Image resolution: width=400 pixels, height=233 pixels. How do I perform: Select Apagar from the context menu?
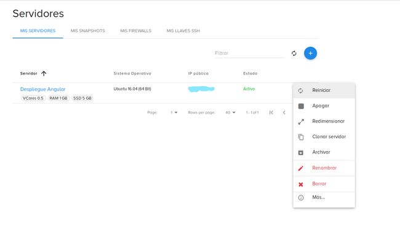pyautogui.click(x=324, y=106)
